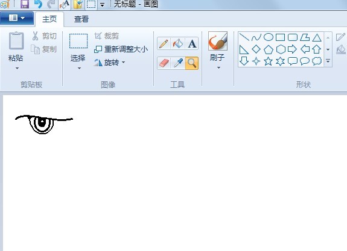This screenshot has height=251, width=347.
Task: Choose the Right arrow shape
Action: coord(292,49)
